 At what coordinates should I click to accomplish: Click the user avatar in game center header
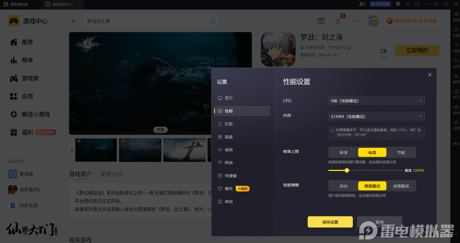(x=373, y=21)
